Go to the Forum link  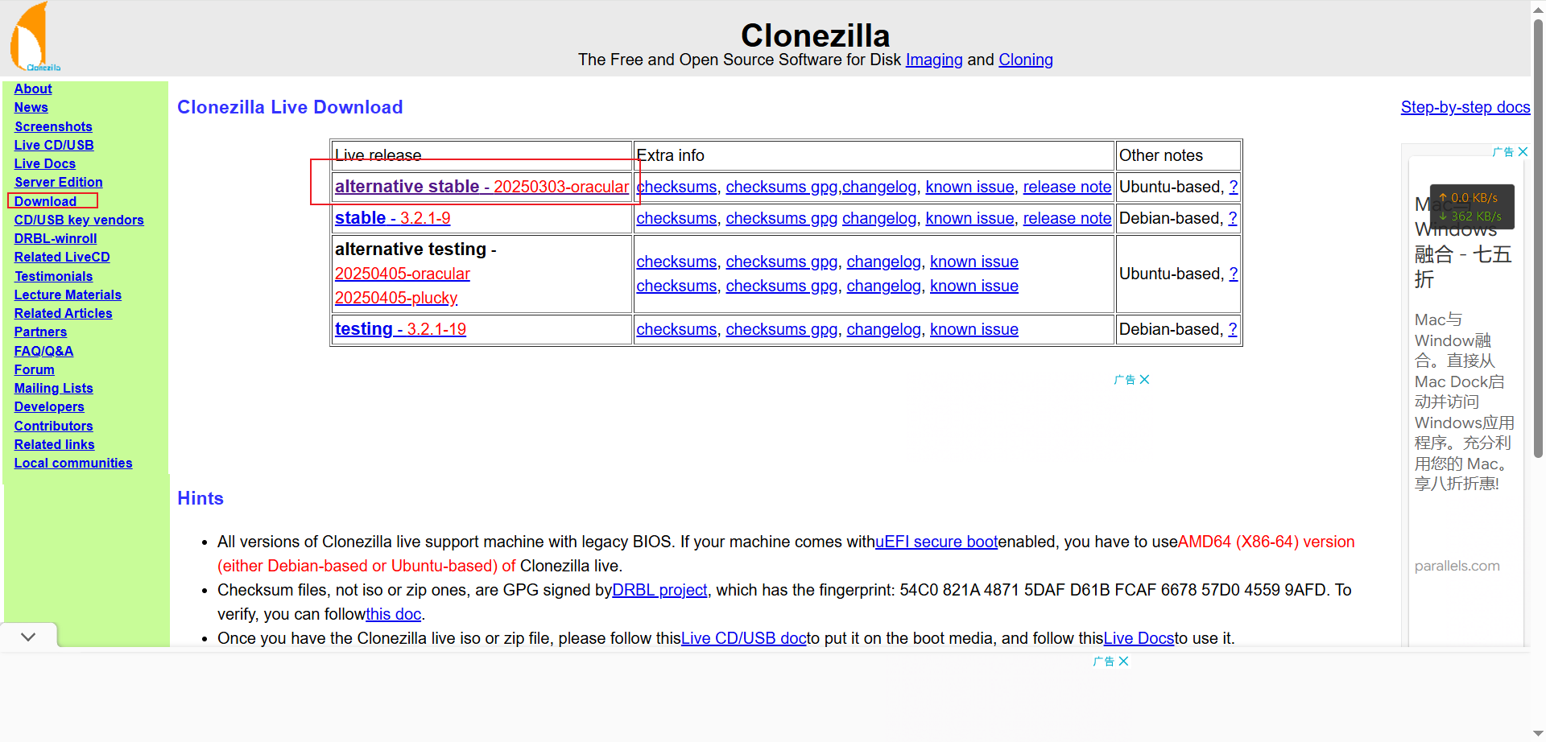tap(34, 369)
